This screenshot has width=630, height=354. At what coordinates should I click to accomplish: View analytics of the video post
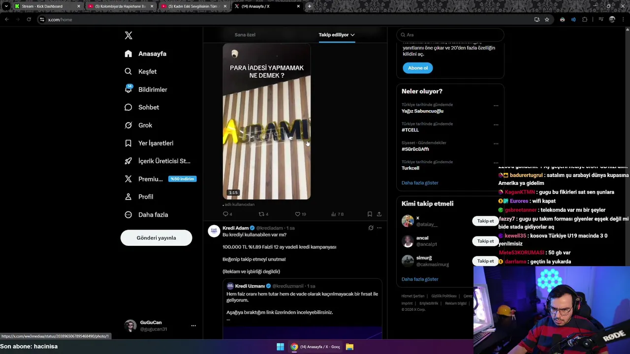[337, 214]
